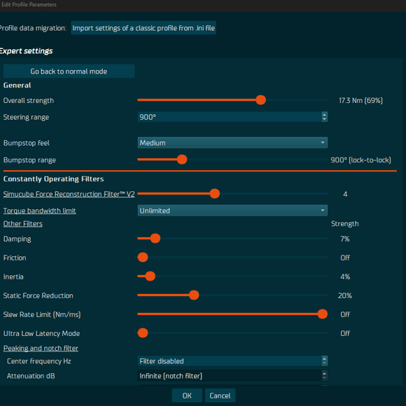Cancel the Edit Profile Parameters dialog
Image resolution: width=406 pixels, height=406 pixels.
coord(220,395)
